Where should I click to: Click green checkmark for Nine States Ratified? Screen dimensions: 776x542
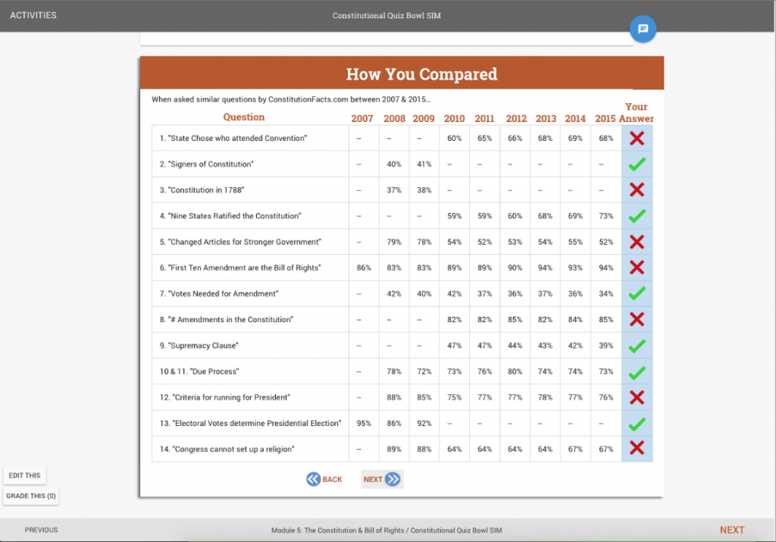click(x=637, y=216)
